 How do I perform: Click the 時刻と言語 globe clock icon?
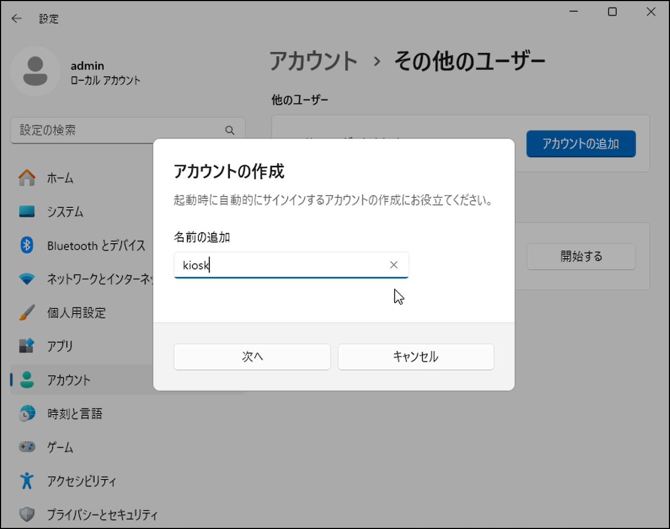[x=27, y=413]
